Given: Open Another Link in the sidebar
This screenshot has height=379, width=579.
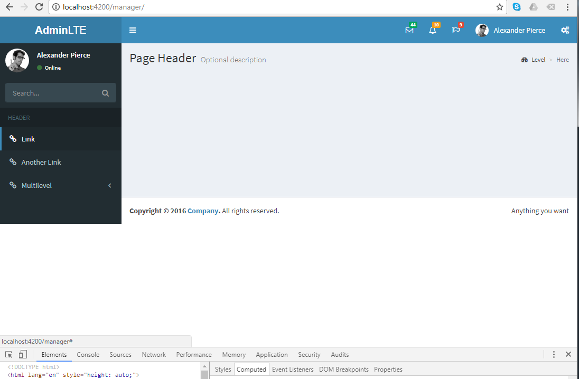Looking at the screenshot, I should (x=42, y=162).
